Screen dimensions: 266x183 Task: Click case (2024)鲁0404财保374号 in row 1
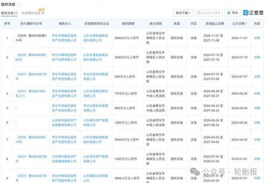[x=31, y=38]
